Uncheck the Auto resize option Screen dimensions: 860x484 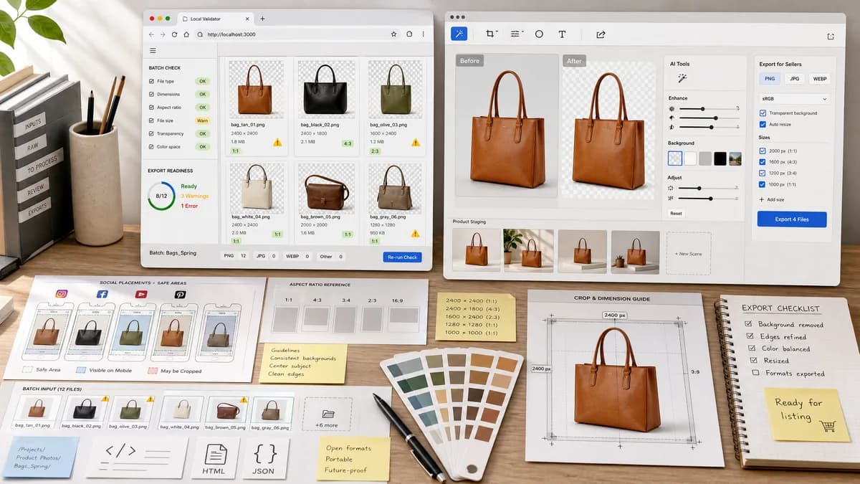[763, 124]
